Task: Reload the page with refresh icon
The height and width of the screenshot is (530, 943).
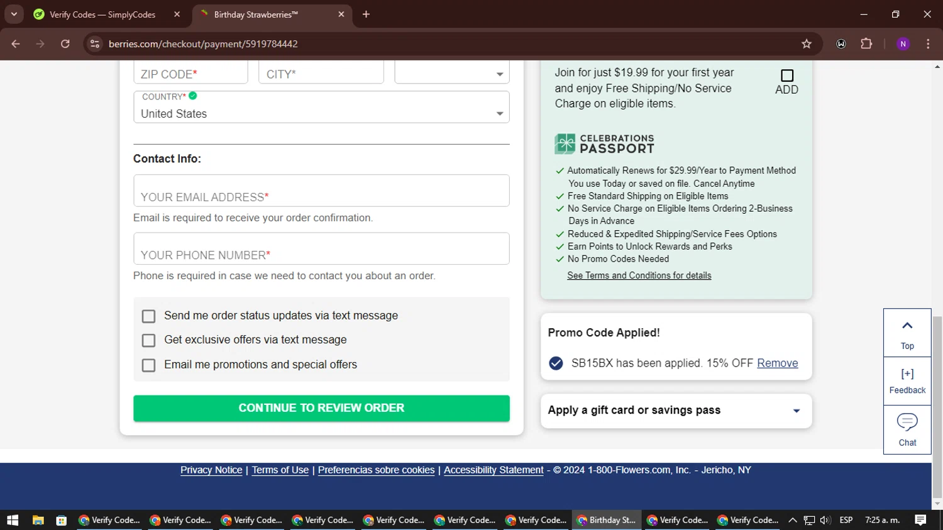Action: [65, 44]
